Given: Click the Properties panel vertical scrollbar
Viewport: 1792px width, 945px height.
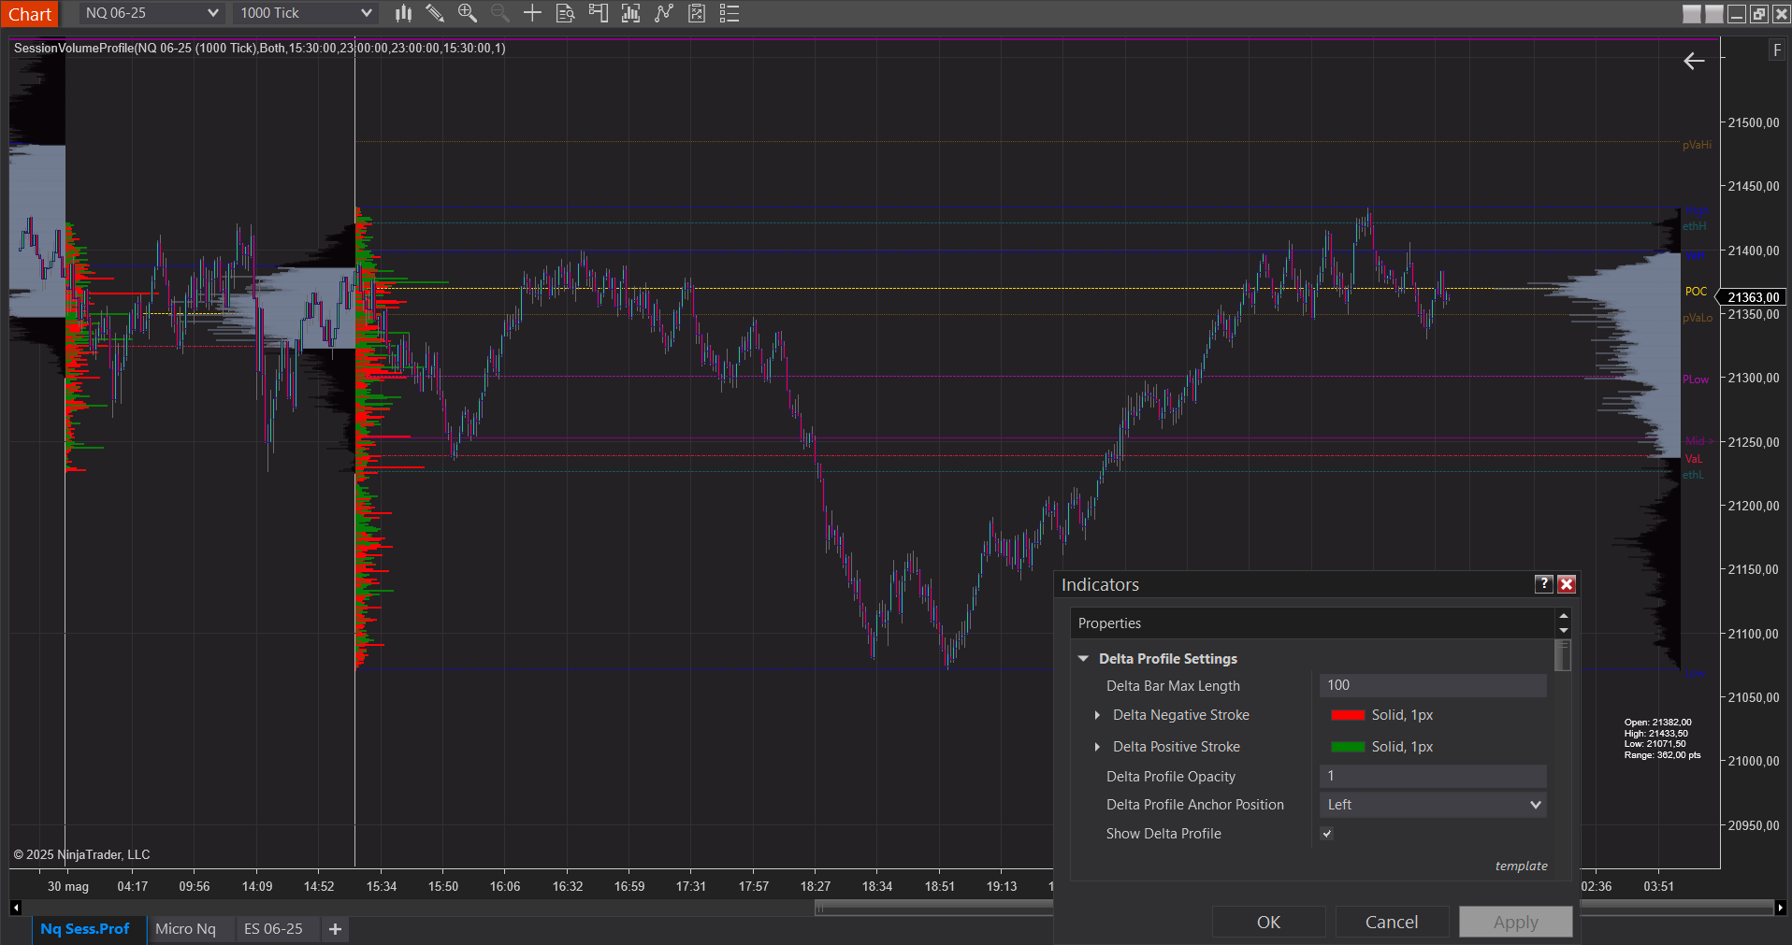Looking at the screenshot, I should coord(1563,655).
